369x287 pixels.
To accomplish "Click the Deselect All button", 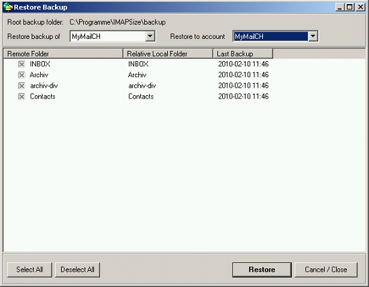I will tap(77, 270).
